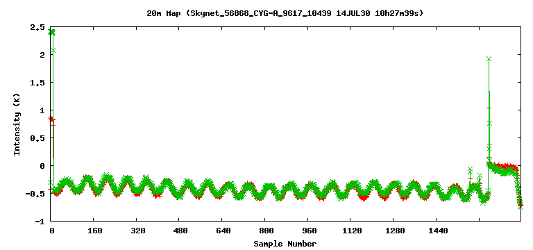Click the 800 x-axis tick label
The image size is (533, 250).
(266, 231)
